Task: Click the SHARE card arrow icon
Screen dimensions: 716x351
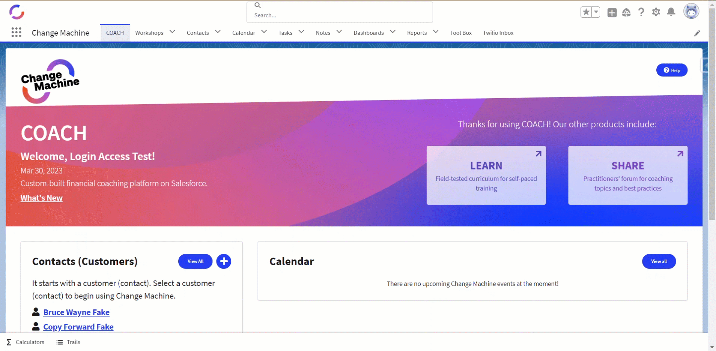Action: (680, 154)
